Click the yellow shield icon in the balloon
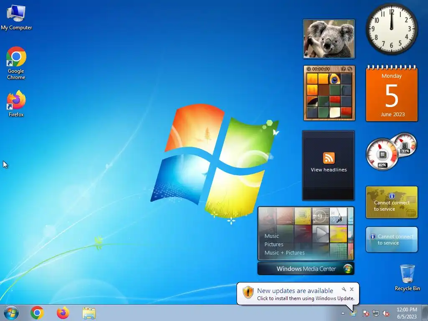The image size is (428, 321). coord(248,292)
